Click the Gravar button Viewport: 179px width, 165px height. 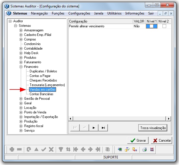(x=138, y=140)
